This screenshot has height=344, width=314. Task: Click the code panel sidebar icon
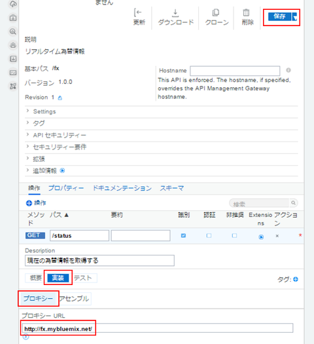pos(13,73)
